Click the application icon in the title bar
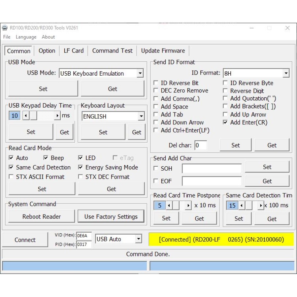This screenshot has width=297, height=297. point(5,28)
